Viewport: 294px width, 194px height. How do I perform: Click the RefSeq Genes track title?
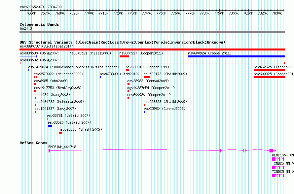(x=34, y=143)
